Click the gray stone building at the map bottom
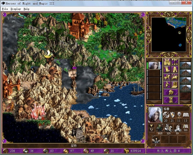Viewport: 193px width, 155px height. [78, 134]
